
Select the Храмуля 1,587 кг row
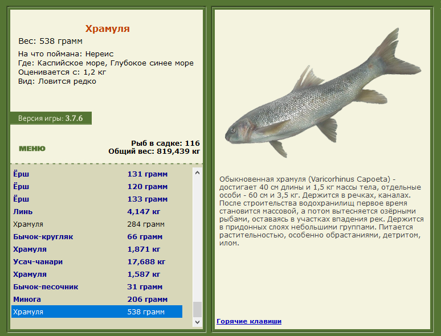[x=97, y=274]
